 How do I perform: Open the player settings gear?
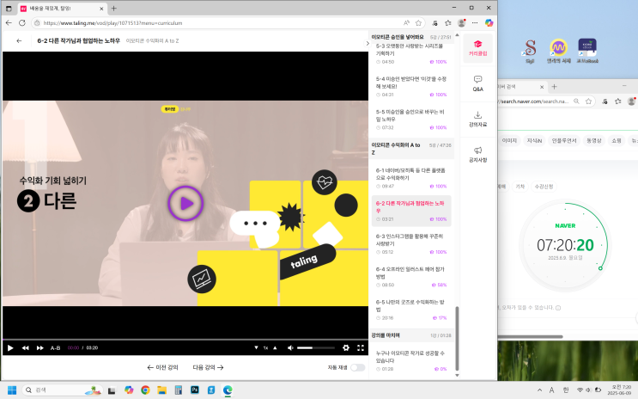[x=346, y=347]
